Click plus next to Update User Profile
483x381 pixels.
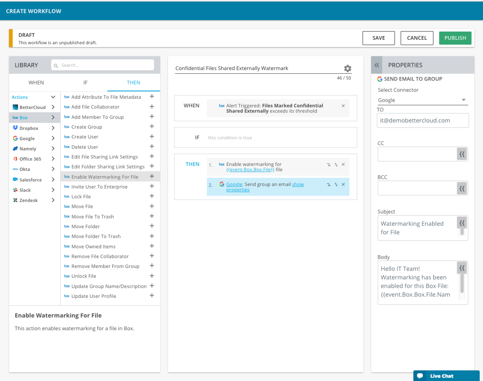point(152,295)
